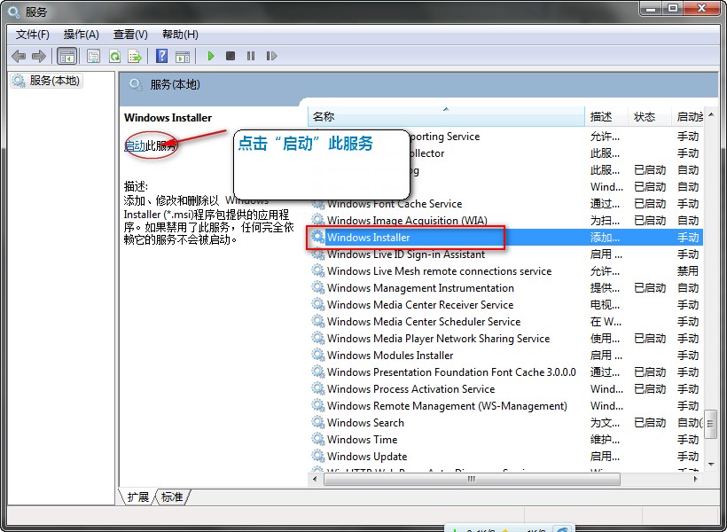Switch to the 标准 tab at the bottom
The image size is (727, 532).
tap(172, 497)
